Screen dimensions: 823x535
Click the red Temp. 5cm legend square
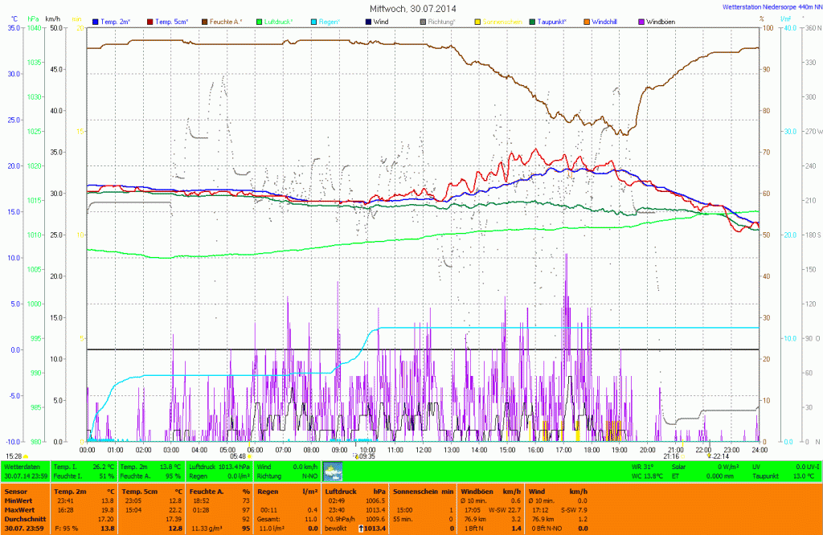(x=152, y=21)
